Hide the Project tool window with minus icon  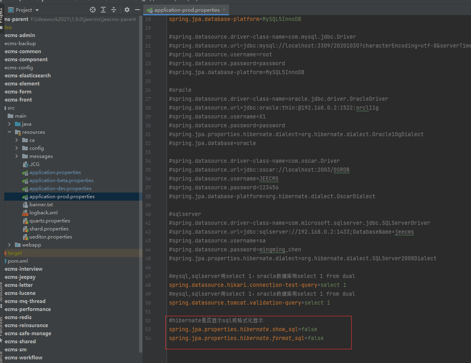137,10
